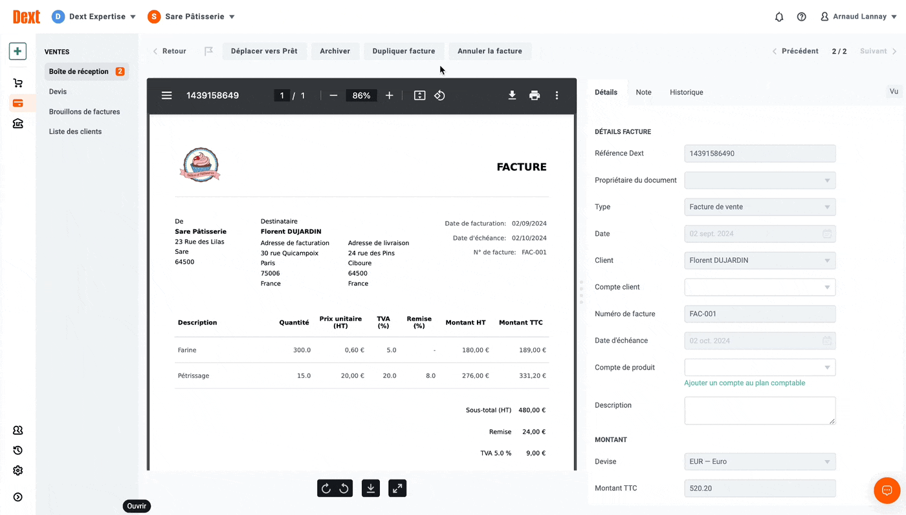Click the flag icon next to Retour
Screen dimensions: 906x515
pyautogui.click(x=209, y=51)
